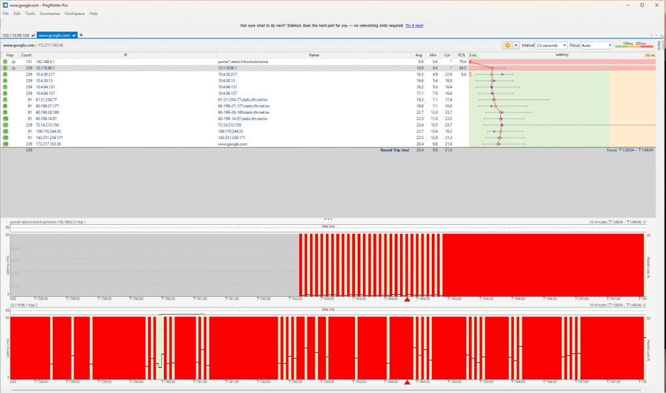
Task: Select the green hop 10 circle
Action: [5, 119]
